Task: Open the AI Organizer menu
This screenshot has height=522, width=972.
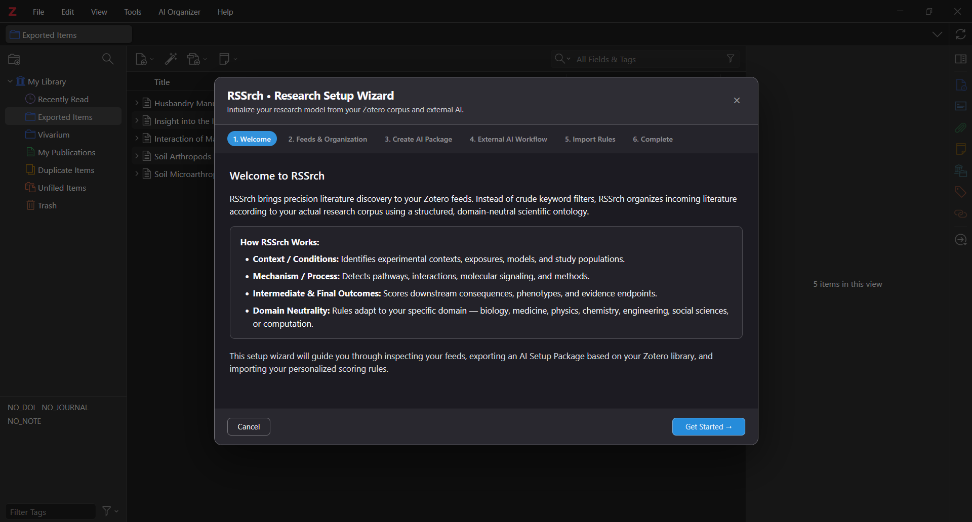Action: [179, 12]
